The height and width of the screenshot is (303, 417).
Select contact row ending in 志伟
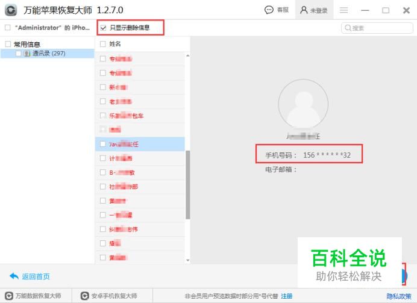tap(140, 229)
